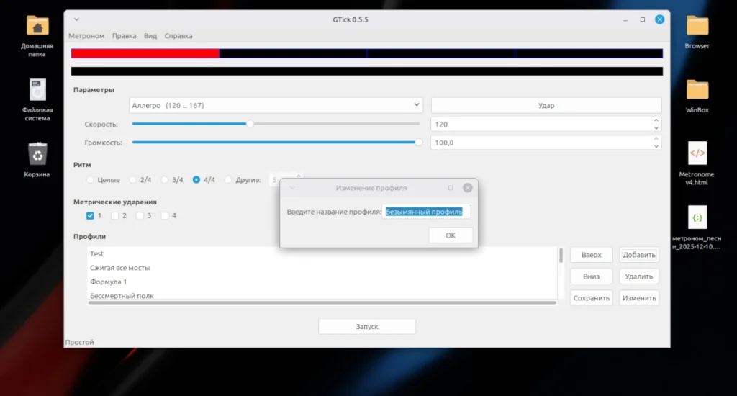Enable accent checkbox 4
The width and height of the screenshot is (737, 396).
[x=165, y=215]
